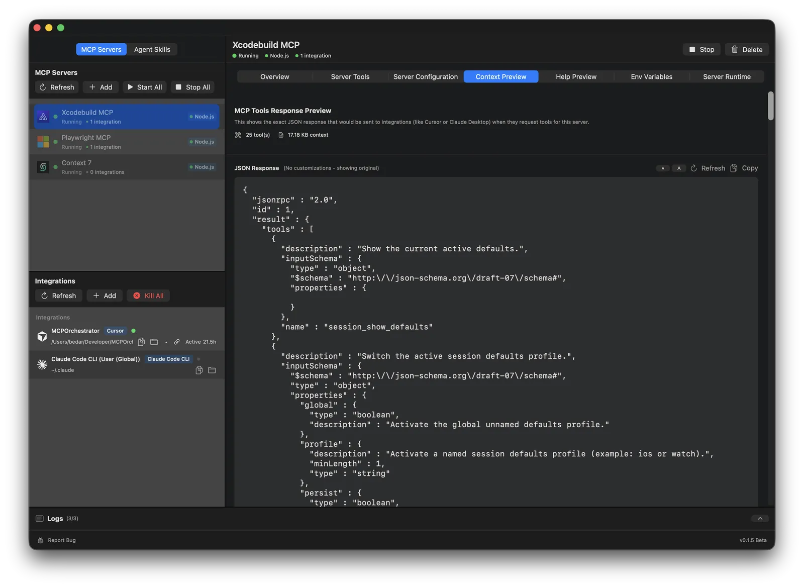804x588 pixels.
Task: Click the copy path icon for MCPOrchestrator integration
Action: point(141,341)
